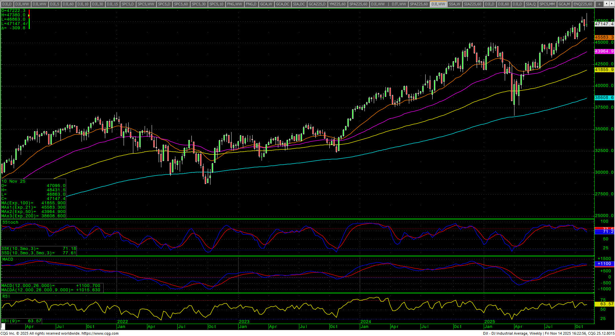Switch to the GCAZ25,D tab
The width and height of the screenshot is (615, 336).
[317, 4]
